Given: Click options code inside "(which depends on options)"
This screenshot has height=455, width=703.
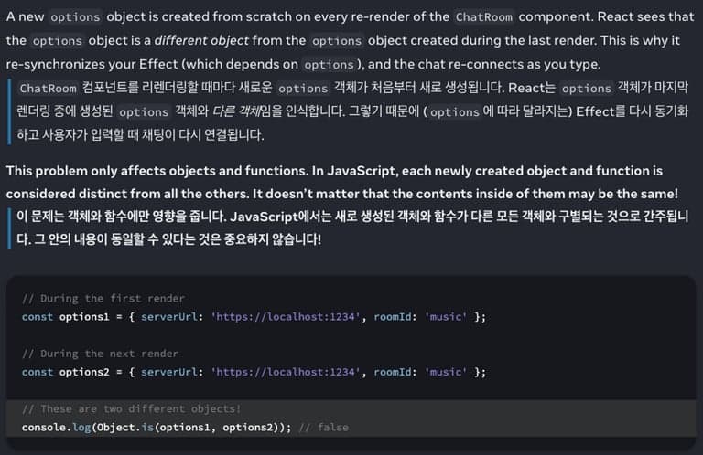Looking at the screenshot, I should [328, 65].
